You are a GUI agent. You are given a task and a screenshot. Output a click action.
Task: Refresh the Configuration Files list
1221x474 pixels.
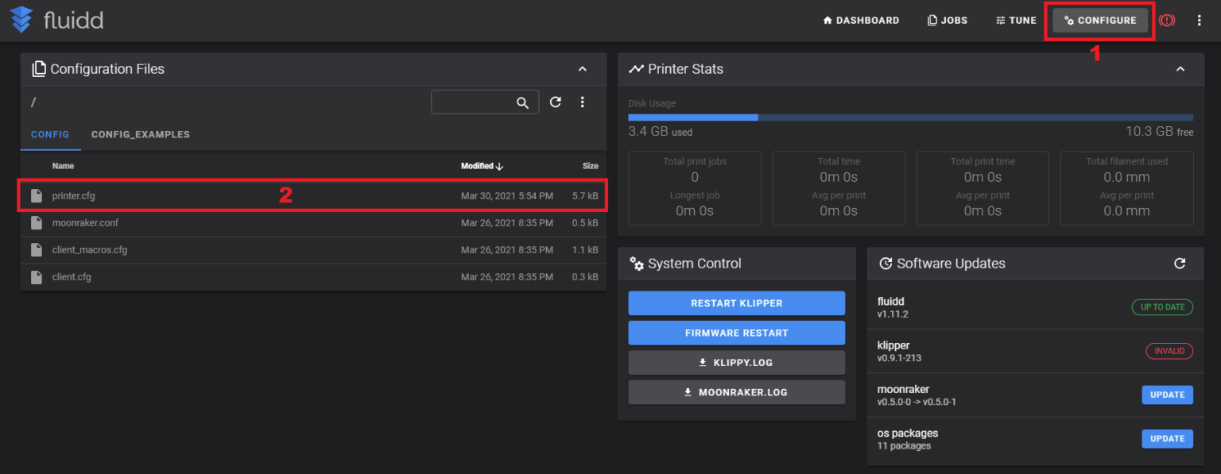tap(555, 102)
